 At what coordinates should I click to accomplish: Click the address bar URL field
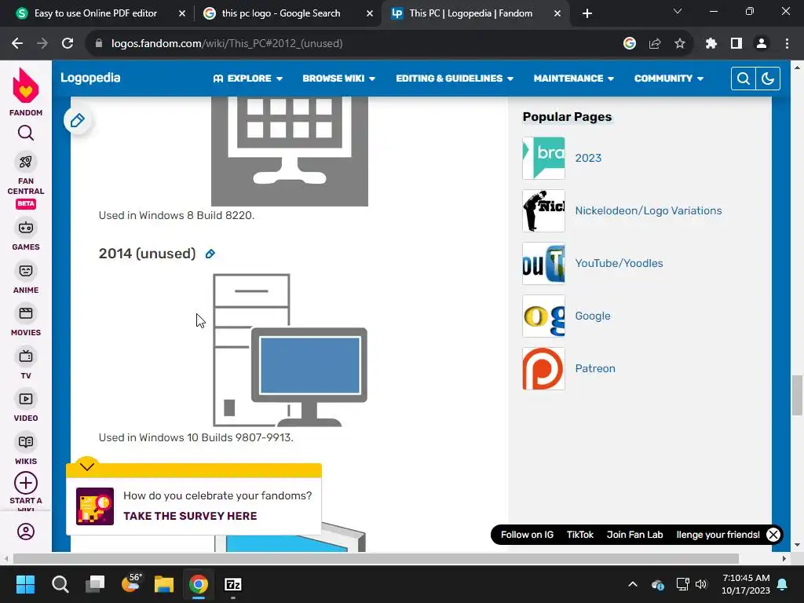pos(354,44)
